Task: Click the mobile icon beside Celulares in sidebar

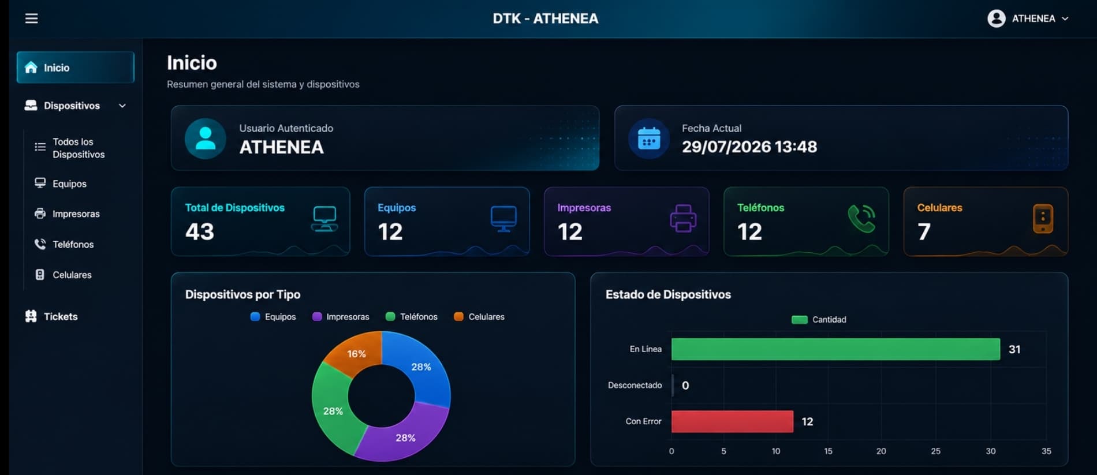Action: pos(40,275)
